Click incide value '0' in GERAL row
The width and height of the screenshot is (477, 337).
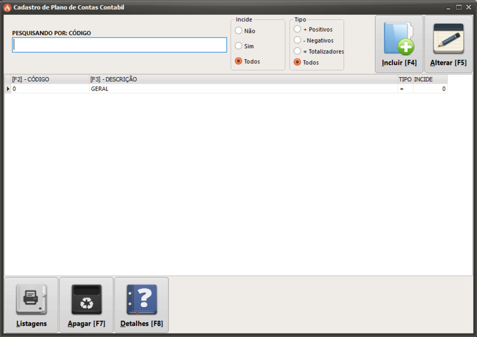click(x=430, y=89)
